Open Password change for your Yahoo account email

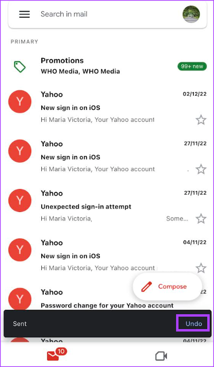point(107,306)
